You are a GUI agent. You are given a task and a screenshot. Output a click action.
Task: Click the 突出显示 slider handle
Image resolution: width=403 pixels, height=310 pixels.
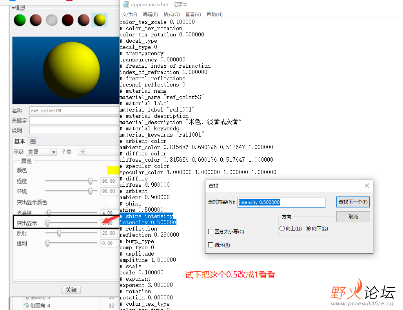pos(47,223)
